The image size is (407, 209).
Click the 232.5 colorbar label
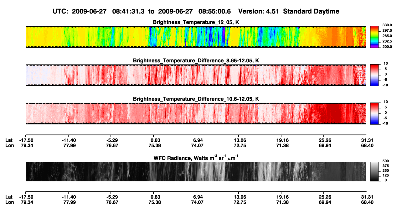pyautogui.click(x=387, y=41)
